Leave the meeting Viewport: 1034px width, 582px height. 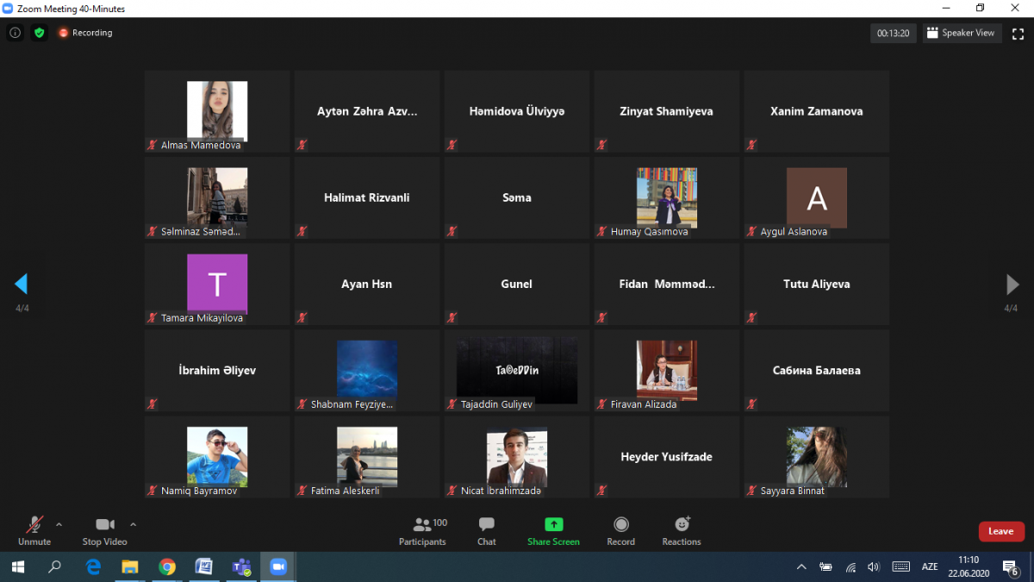point(1000,531)
